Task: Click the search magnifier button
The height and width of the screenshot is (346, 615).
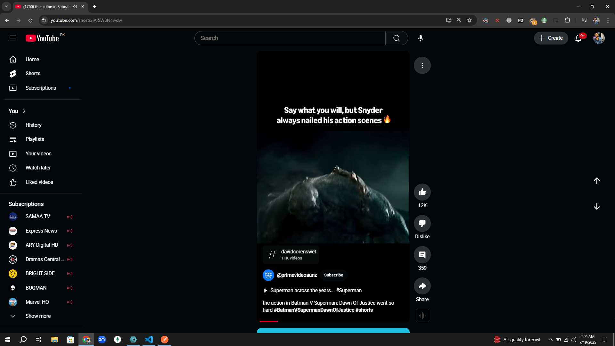Action: 397,38
